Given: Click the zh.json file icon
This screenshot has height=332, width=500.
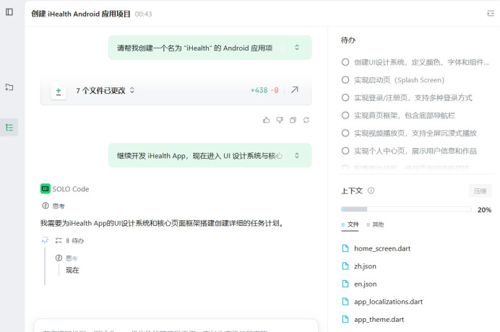Looking at the screenshot, I should 345,266.
